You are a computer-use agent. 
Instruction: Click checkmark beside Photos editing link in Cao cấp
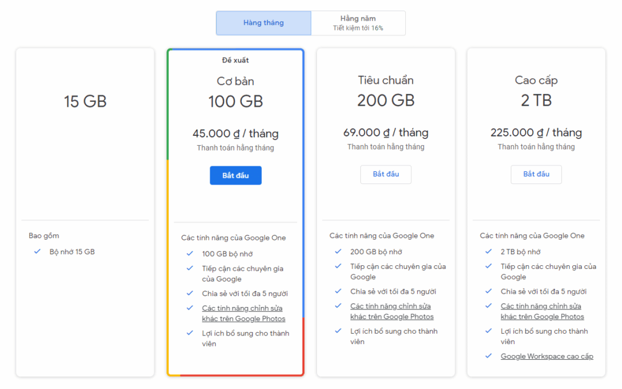coord(488,306)
